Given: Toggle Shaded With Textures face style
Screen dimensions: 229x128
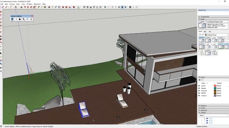Looking at the screenshot, I should pyautogui.click(x=122, y=7).
